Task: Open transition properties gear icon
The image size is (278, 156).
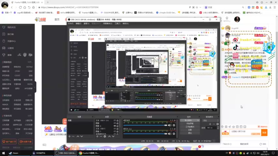Action: point(218,124)
